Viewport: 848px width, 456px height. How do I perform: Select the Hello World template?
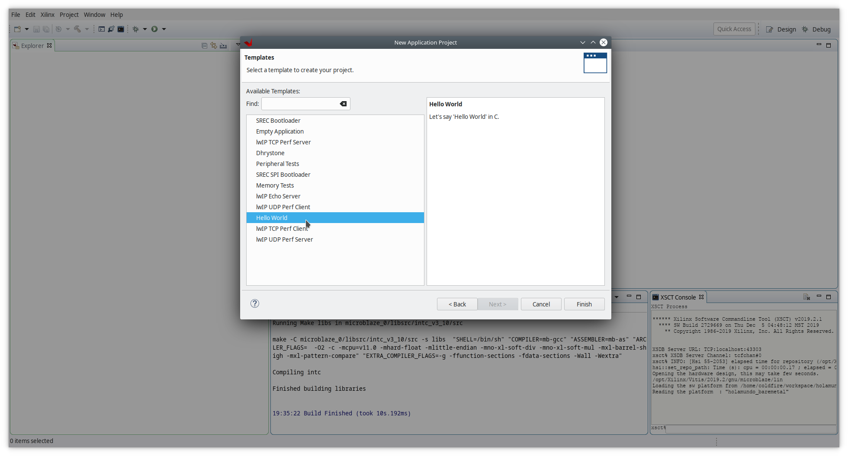pyautogui.click(x=335, y=218)
